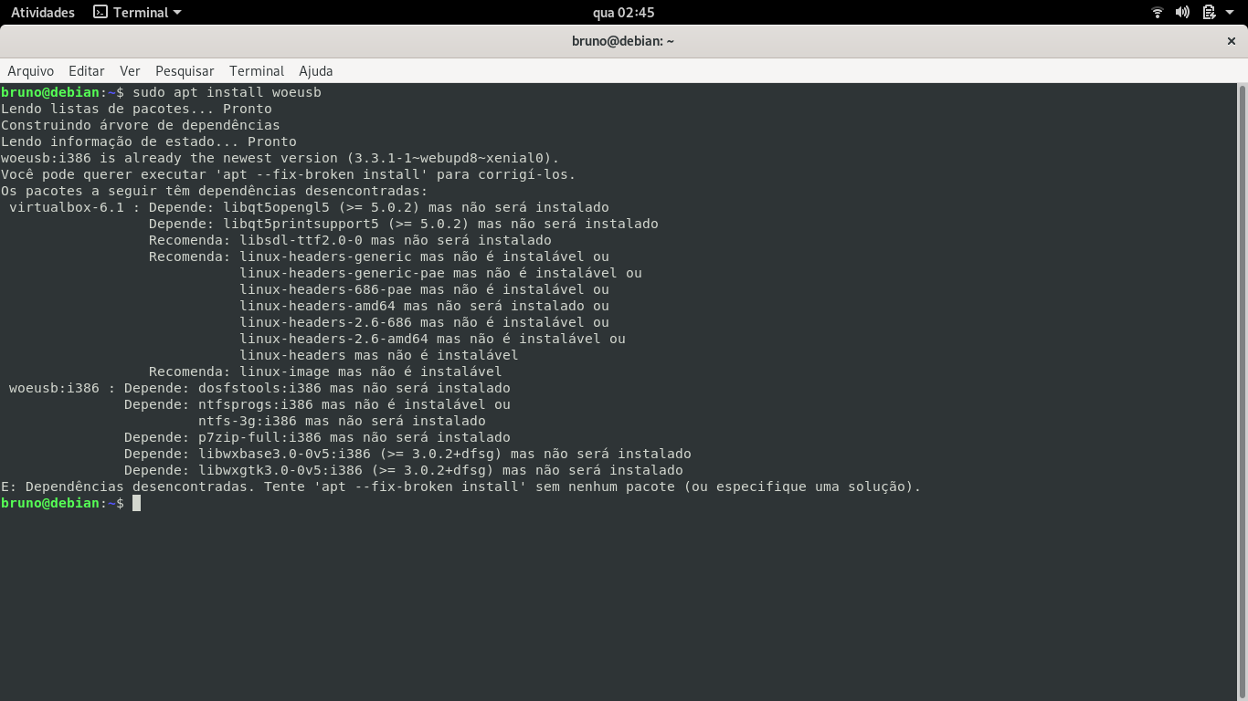Open Terminal app menu in top bar
This screenshot has width=1248, height=701.
[x=138, y=13]
